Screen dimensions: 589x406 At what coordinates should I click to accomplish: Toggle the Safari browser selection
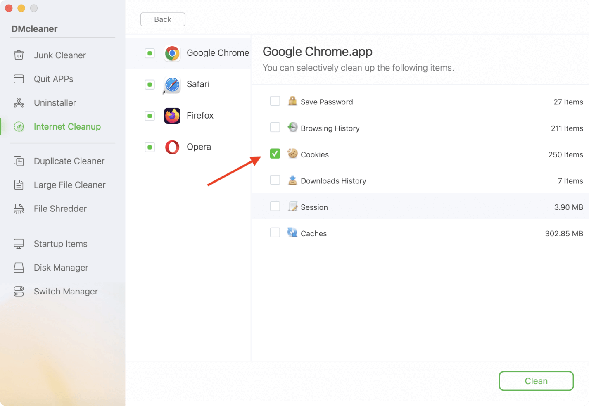150,84
